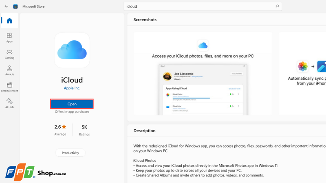
Task: Open the AI Hub section in sidebar
Action: coord(9,104)
